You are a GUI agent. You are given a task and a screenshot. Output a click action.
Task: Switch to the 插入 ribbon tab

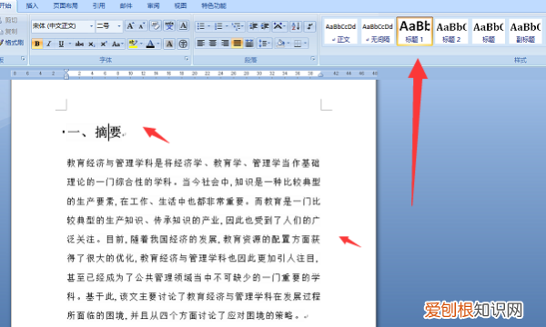coord(32,5)
